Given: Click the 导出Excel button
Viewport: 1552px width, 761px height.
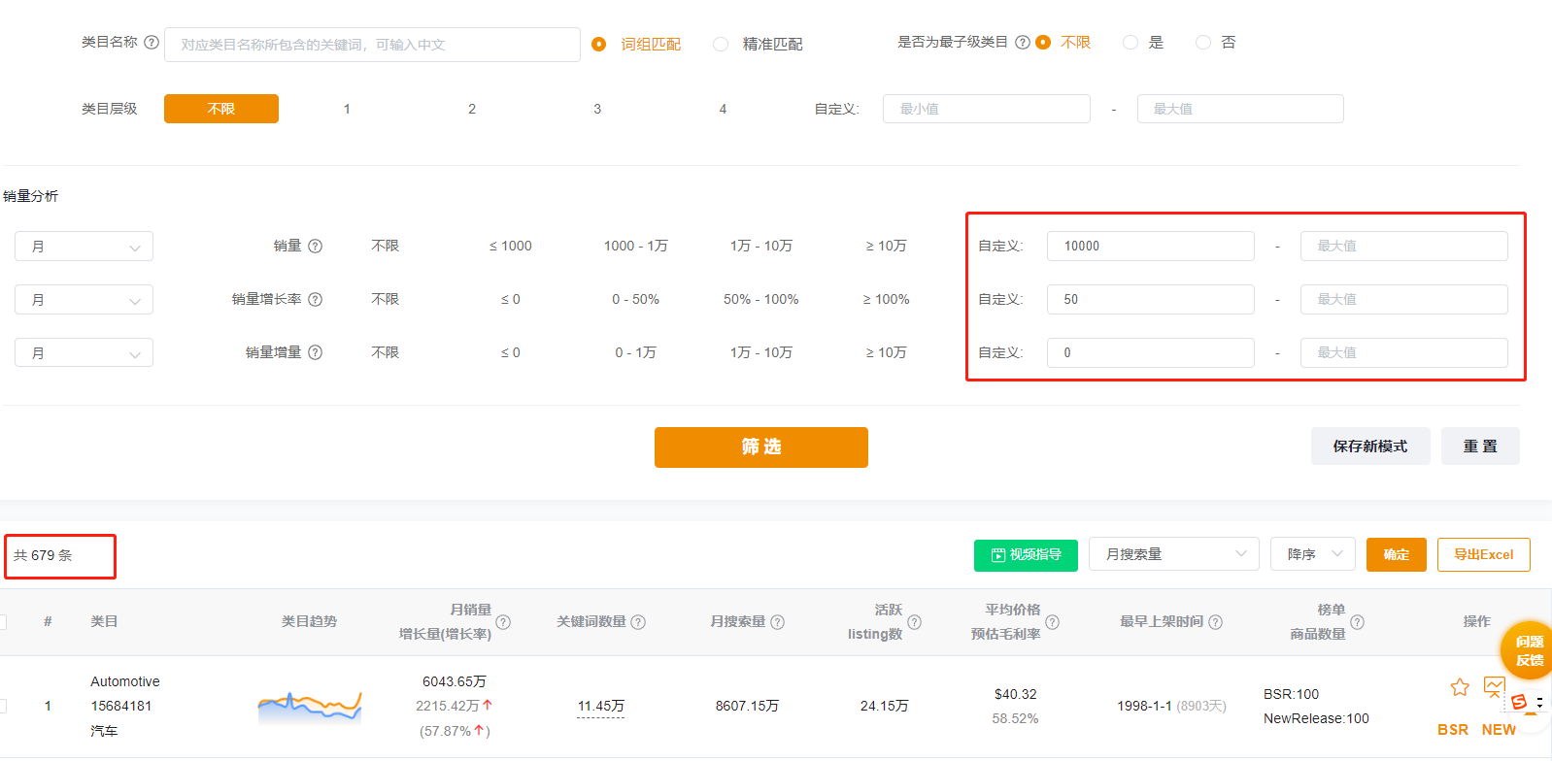Looking at the screenshot, I should tap(1483, 555).
